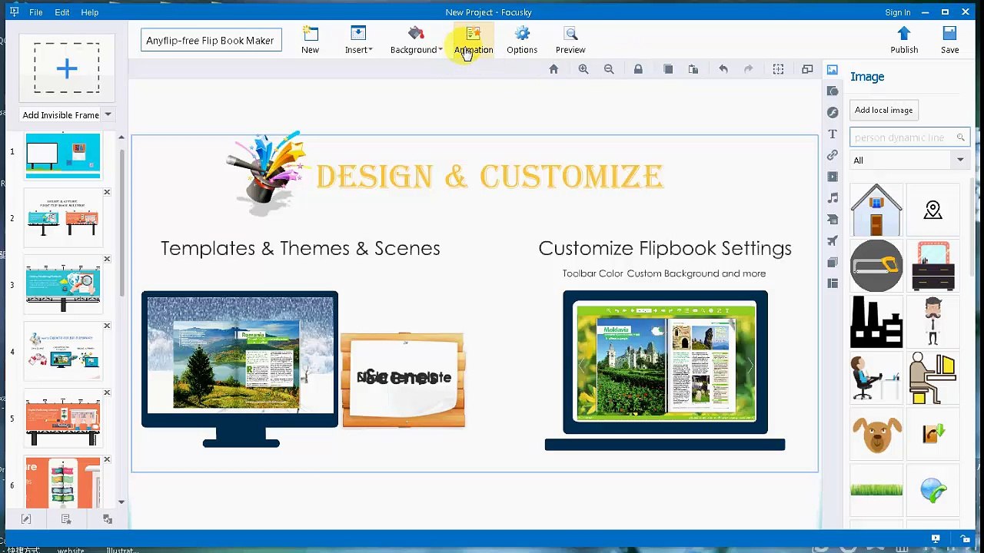Image resolution: width=984 pixels, height=553 pixels.
Task: Open the Image panel icon in sidebar
Action: (833, 70)
